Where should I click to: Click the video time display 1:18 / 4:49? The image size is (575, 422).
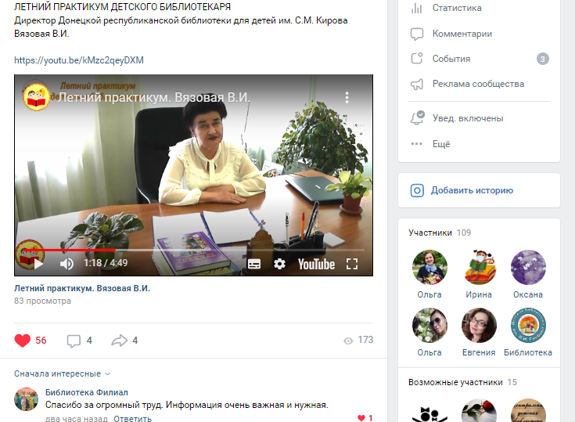[106, 263]
